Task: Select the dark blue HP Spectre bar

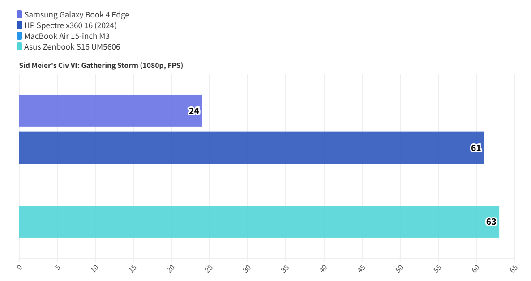Action: pyautogui.click(x=242, y=147)
